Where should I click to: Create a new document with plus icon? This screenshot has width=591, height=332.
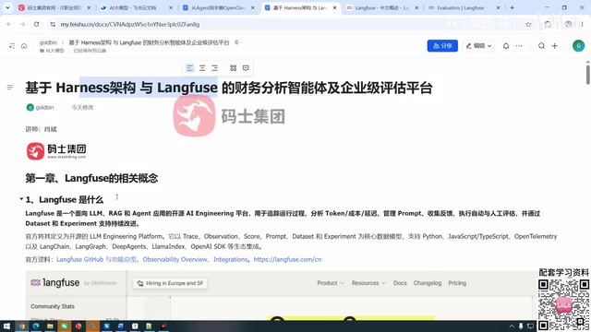click(555, 46)
